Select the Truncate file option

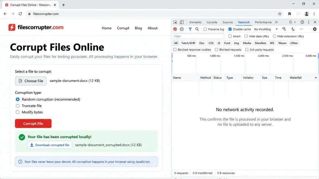(x=18, y=106)
